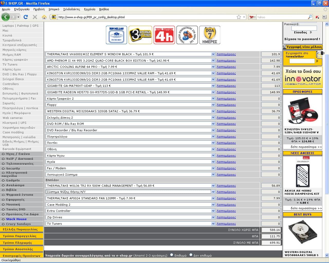Click the DOA 7 days badge

(209, 35)
